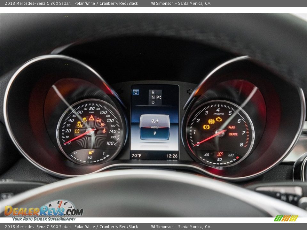307x230 pixels.
Task: Click the tire pressure warning indicator
Action: tap(77, 131)
